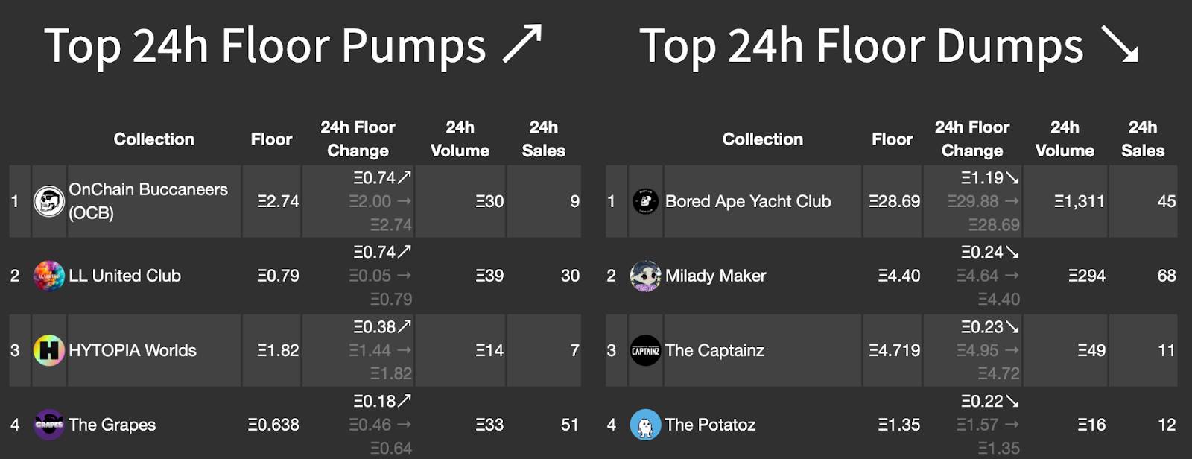Open the OnChain Buccaneers (OCB) collection link
1192x459 pixels.
pyautogui.click(x=148, y=201)
